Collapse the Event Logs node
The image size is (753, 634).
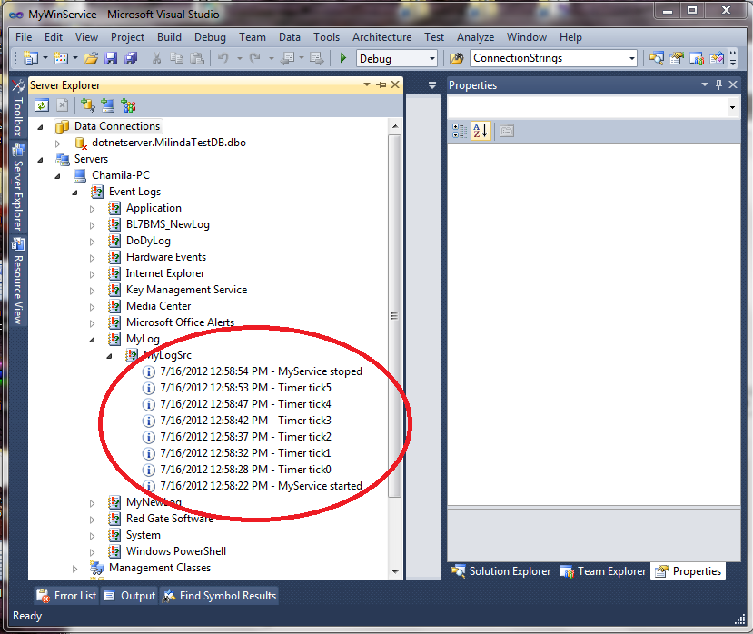pos(74,192)
